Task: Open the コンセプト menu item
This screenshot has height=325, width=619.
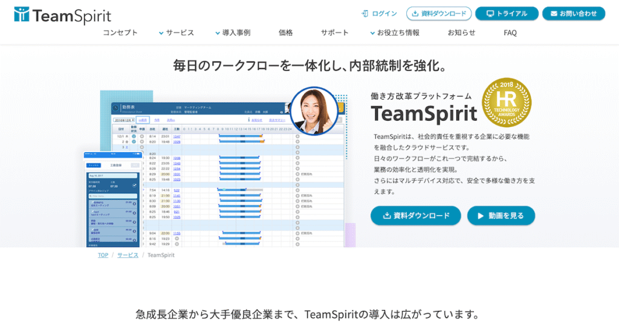Action: coord(120,33)
